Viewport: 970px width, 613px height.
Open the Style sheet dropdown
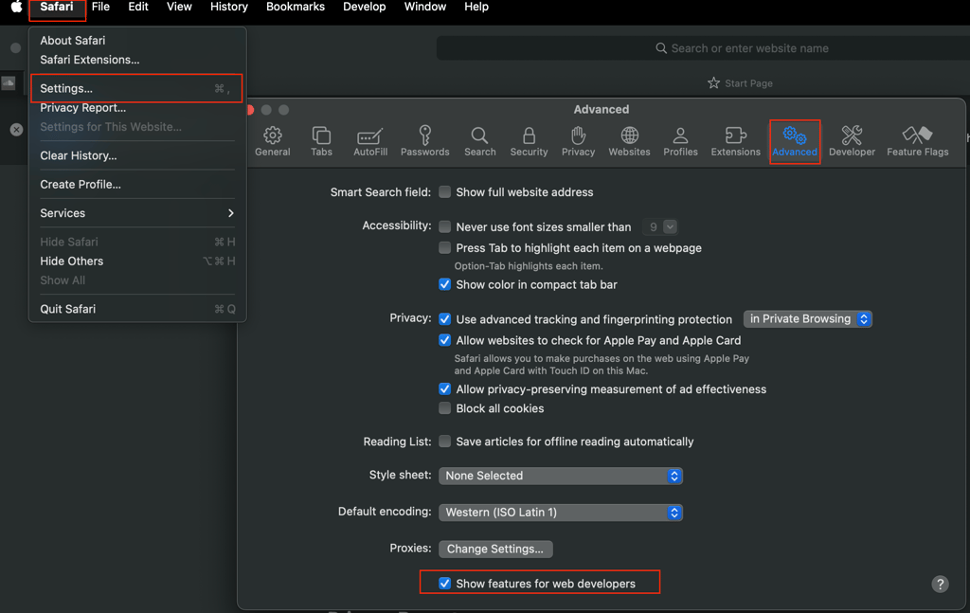coord(561,476)
